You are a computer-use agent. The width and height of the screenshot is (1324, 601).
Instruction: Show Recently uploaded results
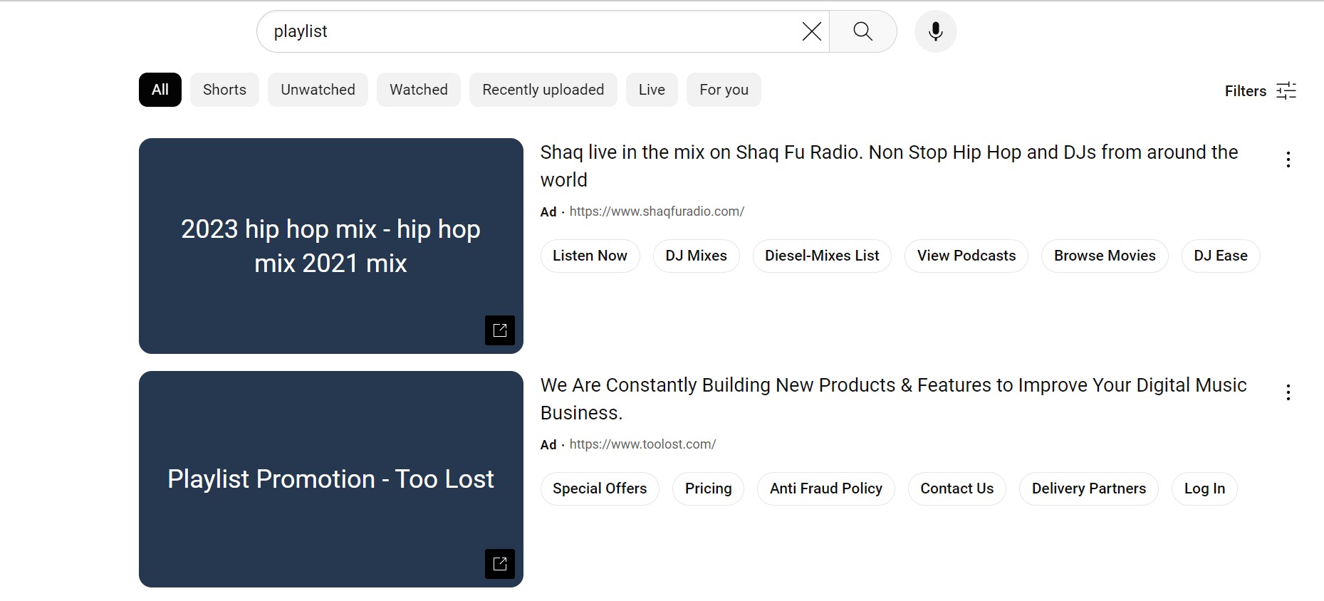[543, 90]
